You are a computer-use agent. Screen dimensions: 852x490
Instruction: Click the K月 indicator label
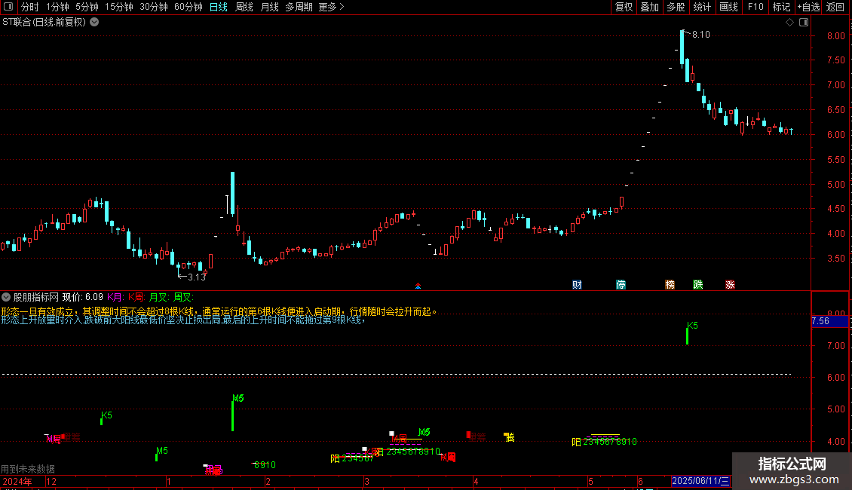tap(115, 297)
